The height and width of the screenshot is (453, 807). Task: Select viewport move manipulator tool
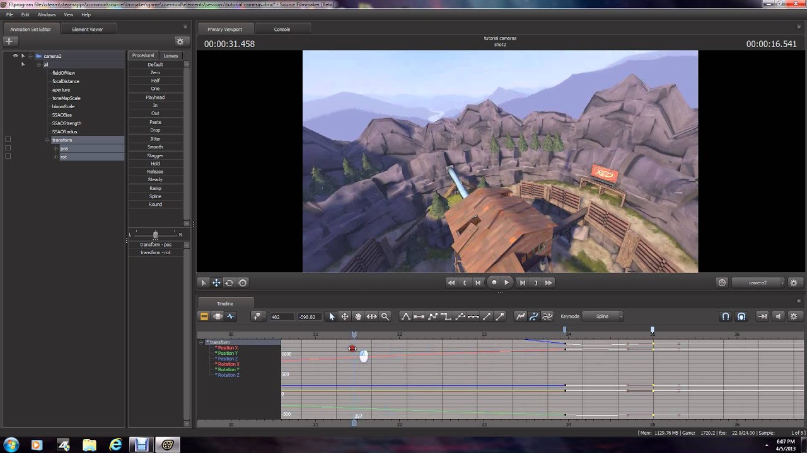216,283
